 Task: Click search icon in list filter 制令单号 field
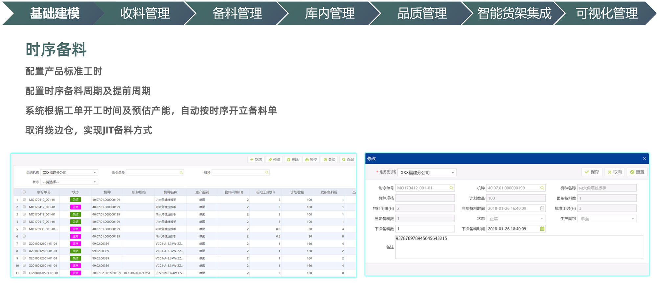click(181, 172)
